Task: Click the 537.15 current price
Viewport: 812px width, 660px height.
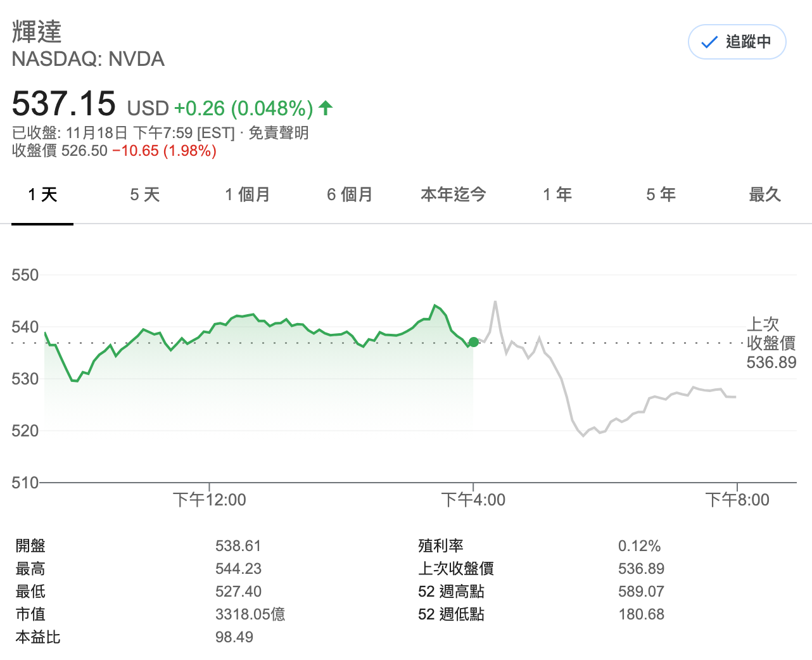Action: point(64,104)
